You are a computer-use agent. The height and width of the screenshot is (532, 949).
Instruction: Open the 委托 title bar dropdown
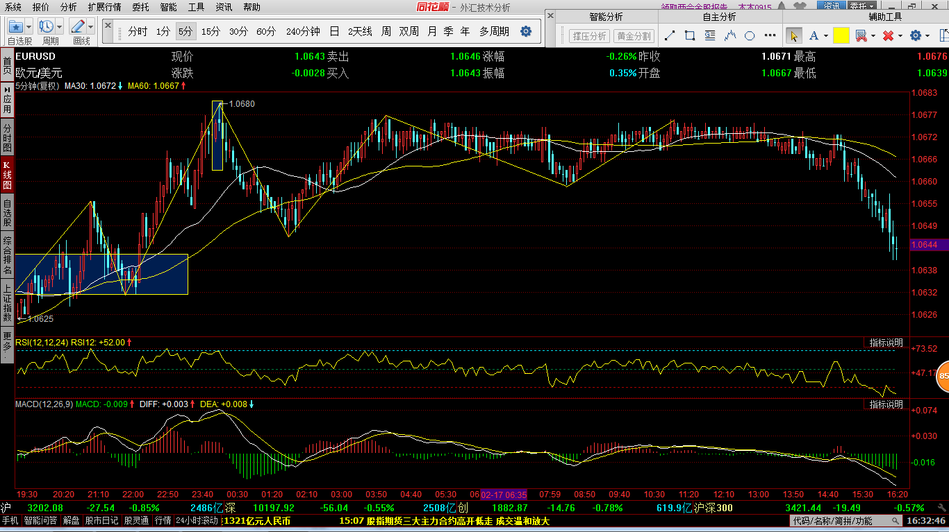click(863, 6)
